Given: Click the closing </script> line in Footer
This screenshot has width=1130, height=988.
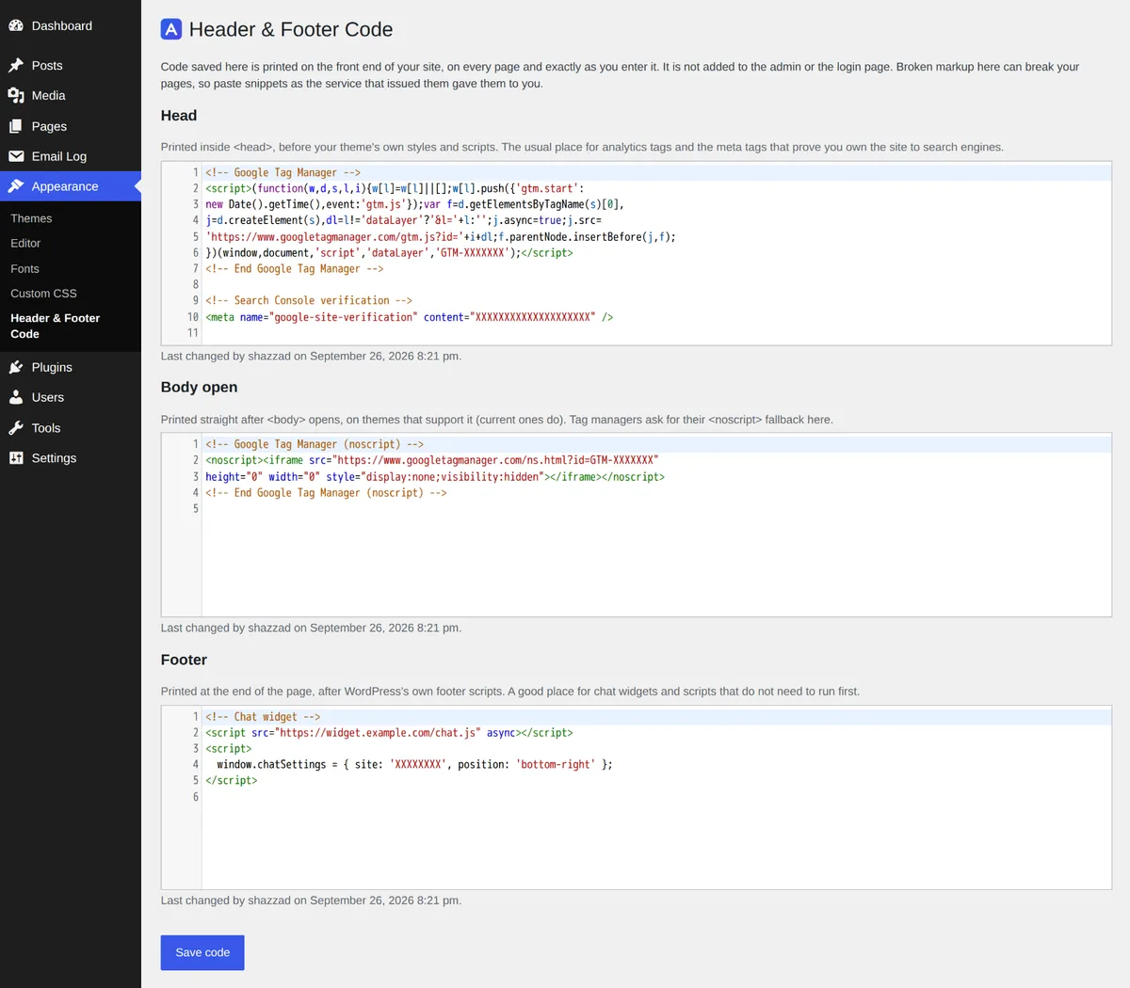Looking at the screenshot, I should coord(231,780).
